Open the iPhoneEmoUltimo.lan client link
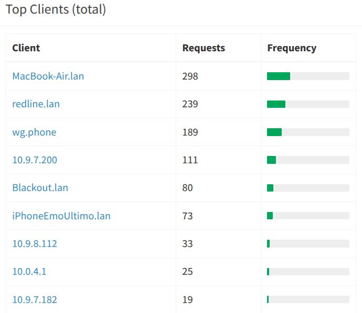Image resolution: width=362 pixels, height=313 pixels. 61,216
